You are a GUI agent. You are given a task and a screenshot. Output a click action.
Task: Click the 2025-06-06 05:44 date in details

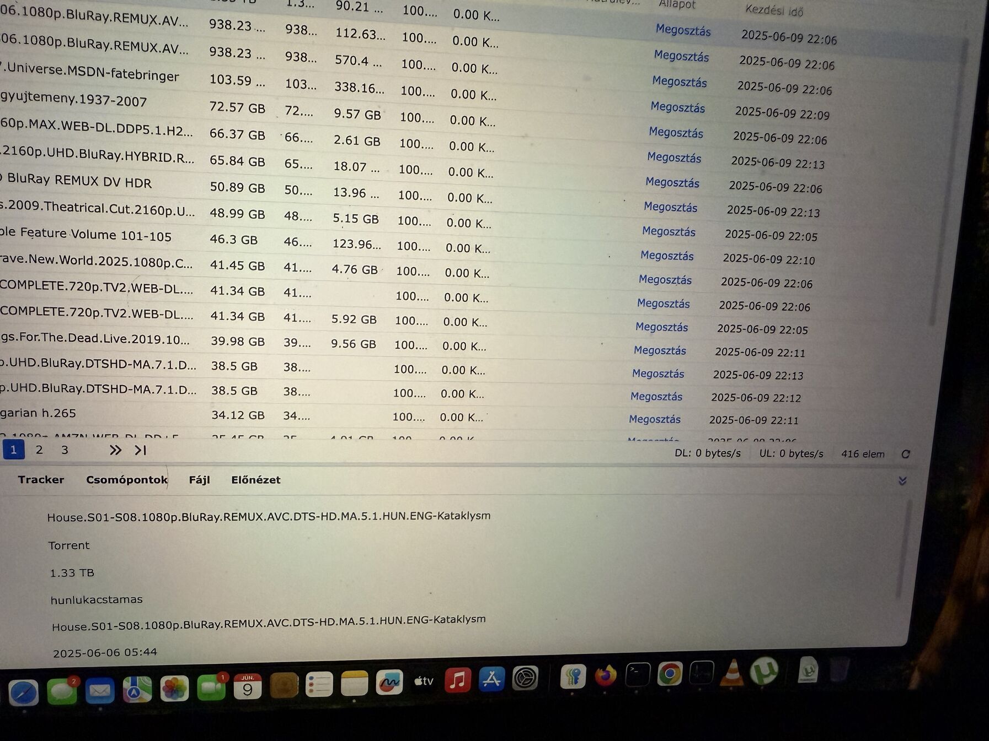click(x=105, y=652)
